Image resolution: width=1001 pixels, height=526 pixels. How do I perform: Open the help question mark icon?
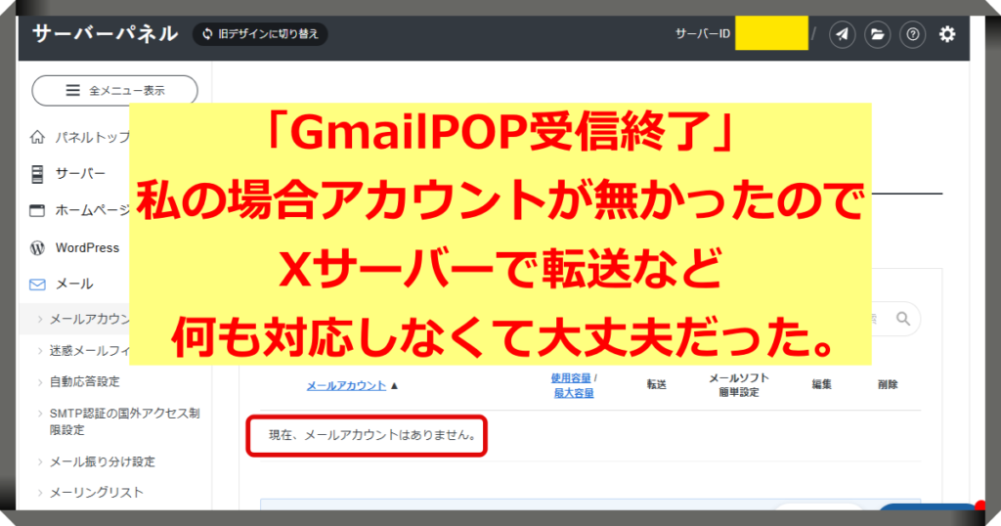pos(912,34)
